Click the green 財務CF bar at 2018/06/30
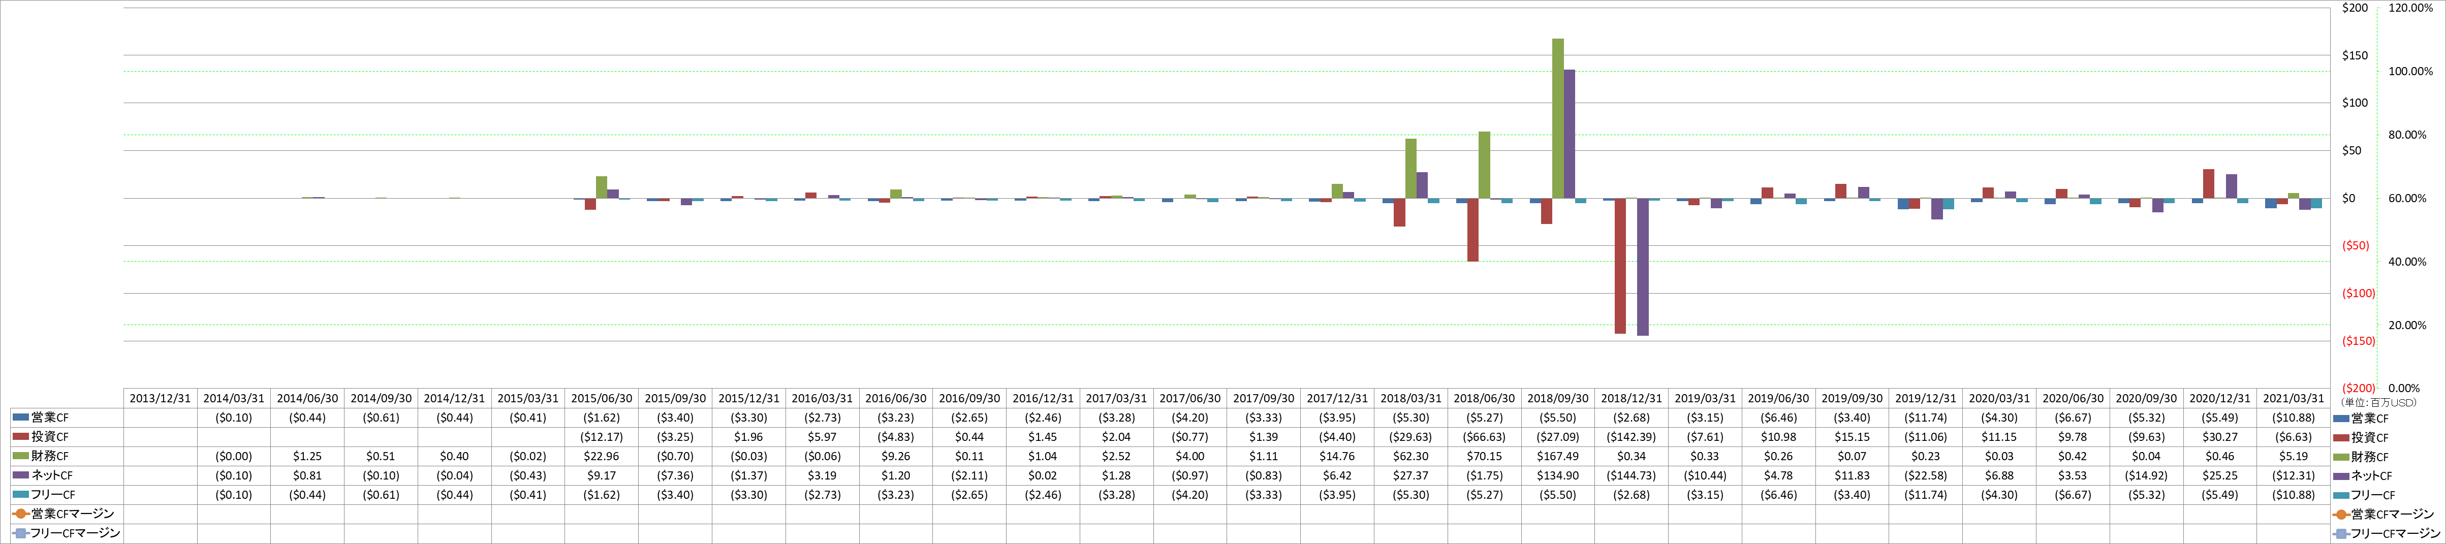 (1484, 165)
